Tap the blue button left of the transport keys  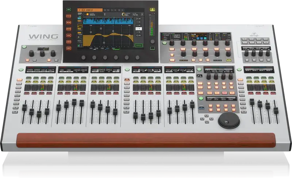point(201,108)
